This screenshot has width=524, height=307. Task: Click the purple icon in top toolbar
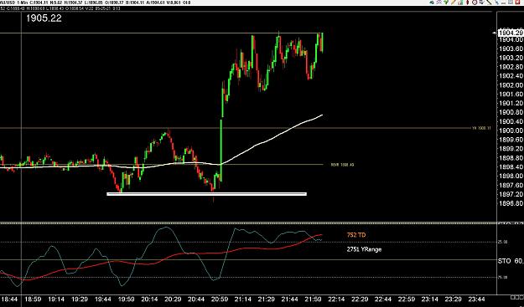pos(438,3)
